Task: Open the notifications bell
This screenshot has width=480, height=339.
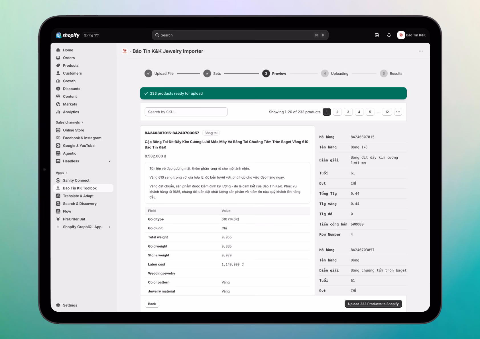Action: click(x=389, y=35)
